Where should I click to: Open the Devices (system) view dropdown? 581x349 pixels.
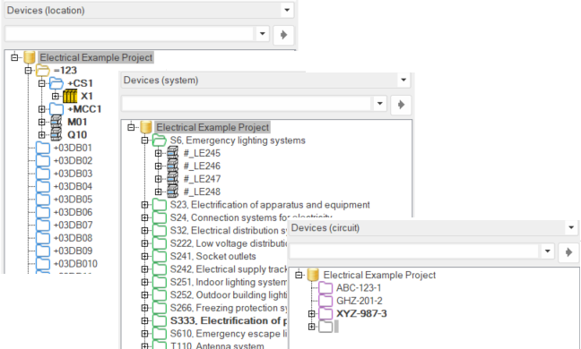403,80
